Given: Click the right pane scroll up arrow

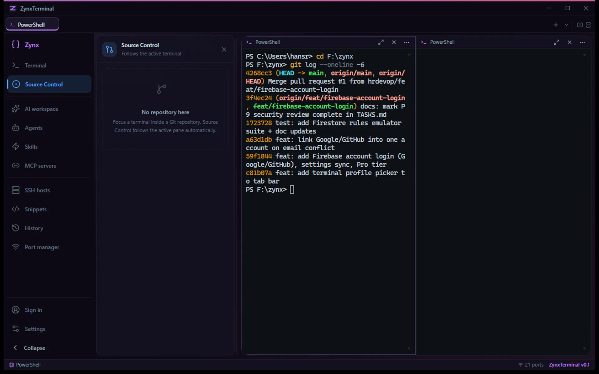Looking at the screenshot, I should (584, 55).
